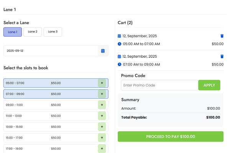Add the 05:00 - 07:00 slot plus button
The height and width of the screenshot is (153, 230).
102,83
